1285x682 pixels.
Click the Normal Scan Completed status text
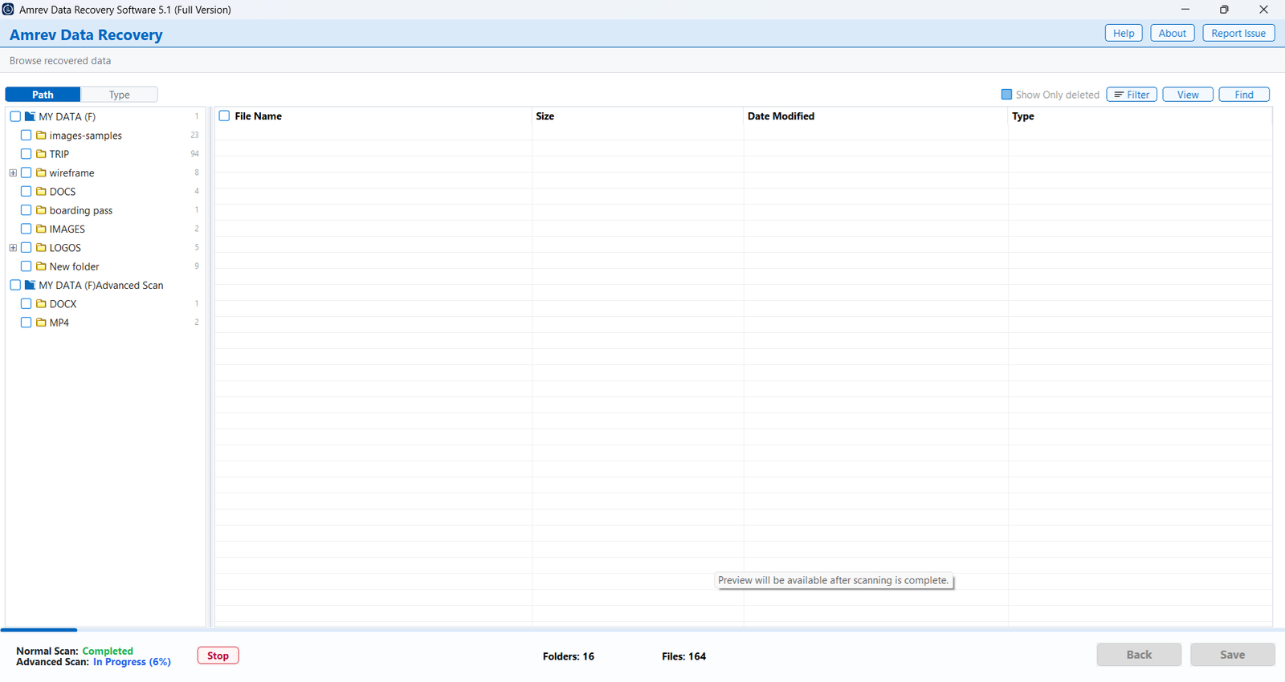(x=75, y=651)
